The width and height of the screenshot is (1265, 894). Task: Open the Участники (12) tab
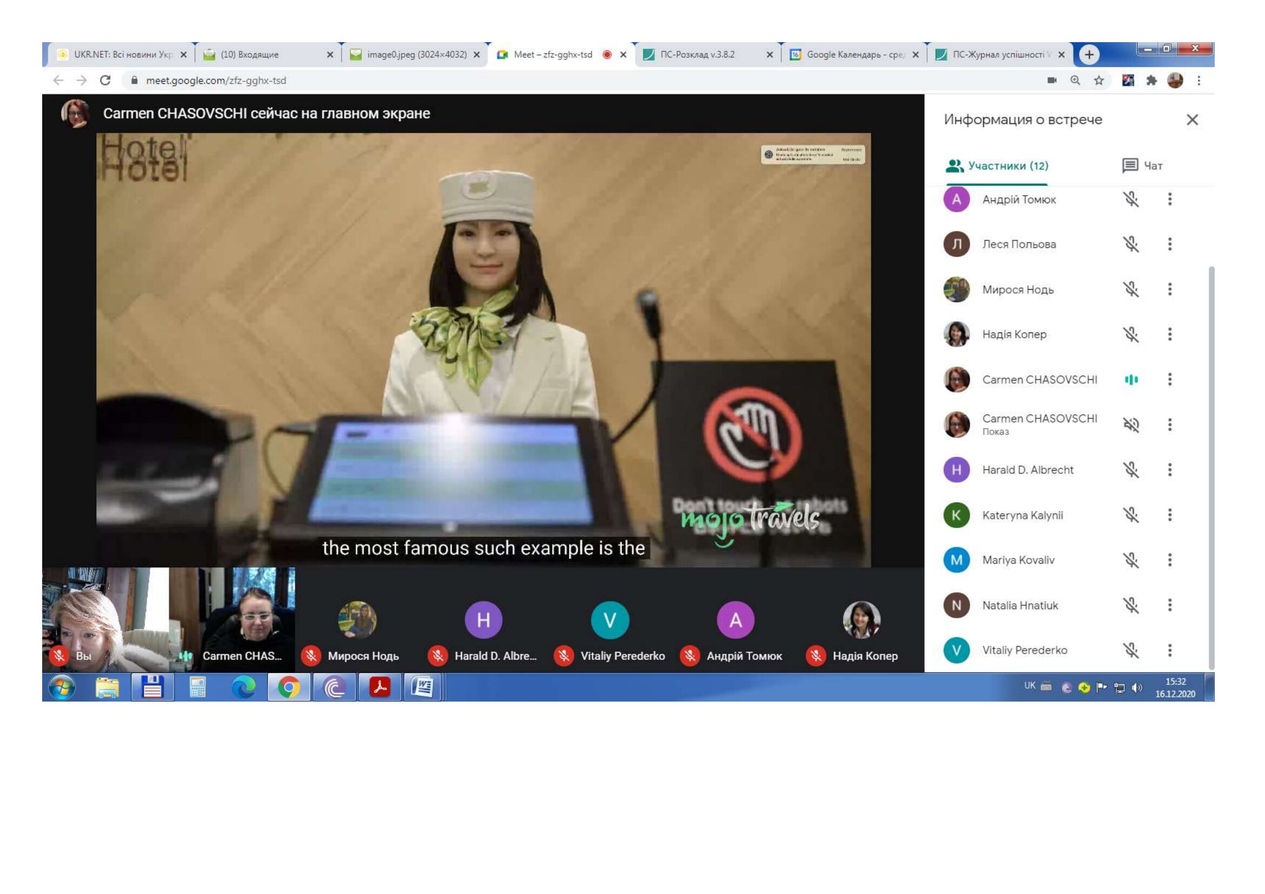click(x=997, y=166)
